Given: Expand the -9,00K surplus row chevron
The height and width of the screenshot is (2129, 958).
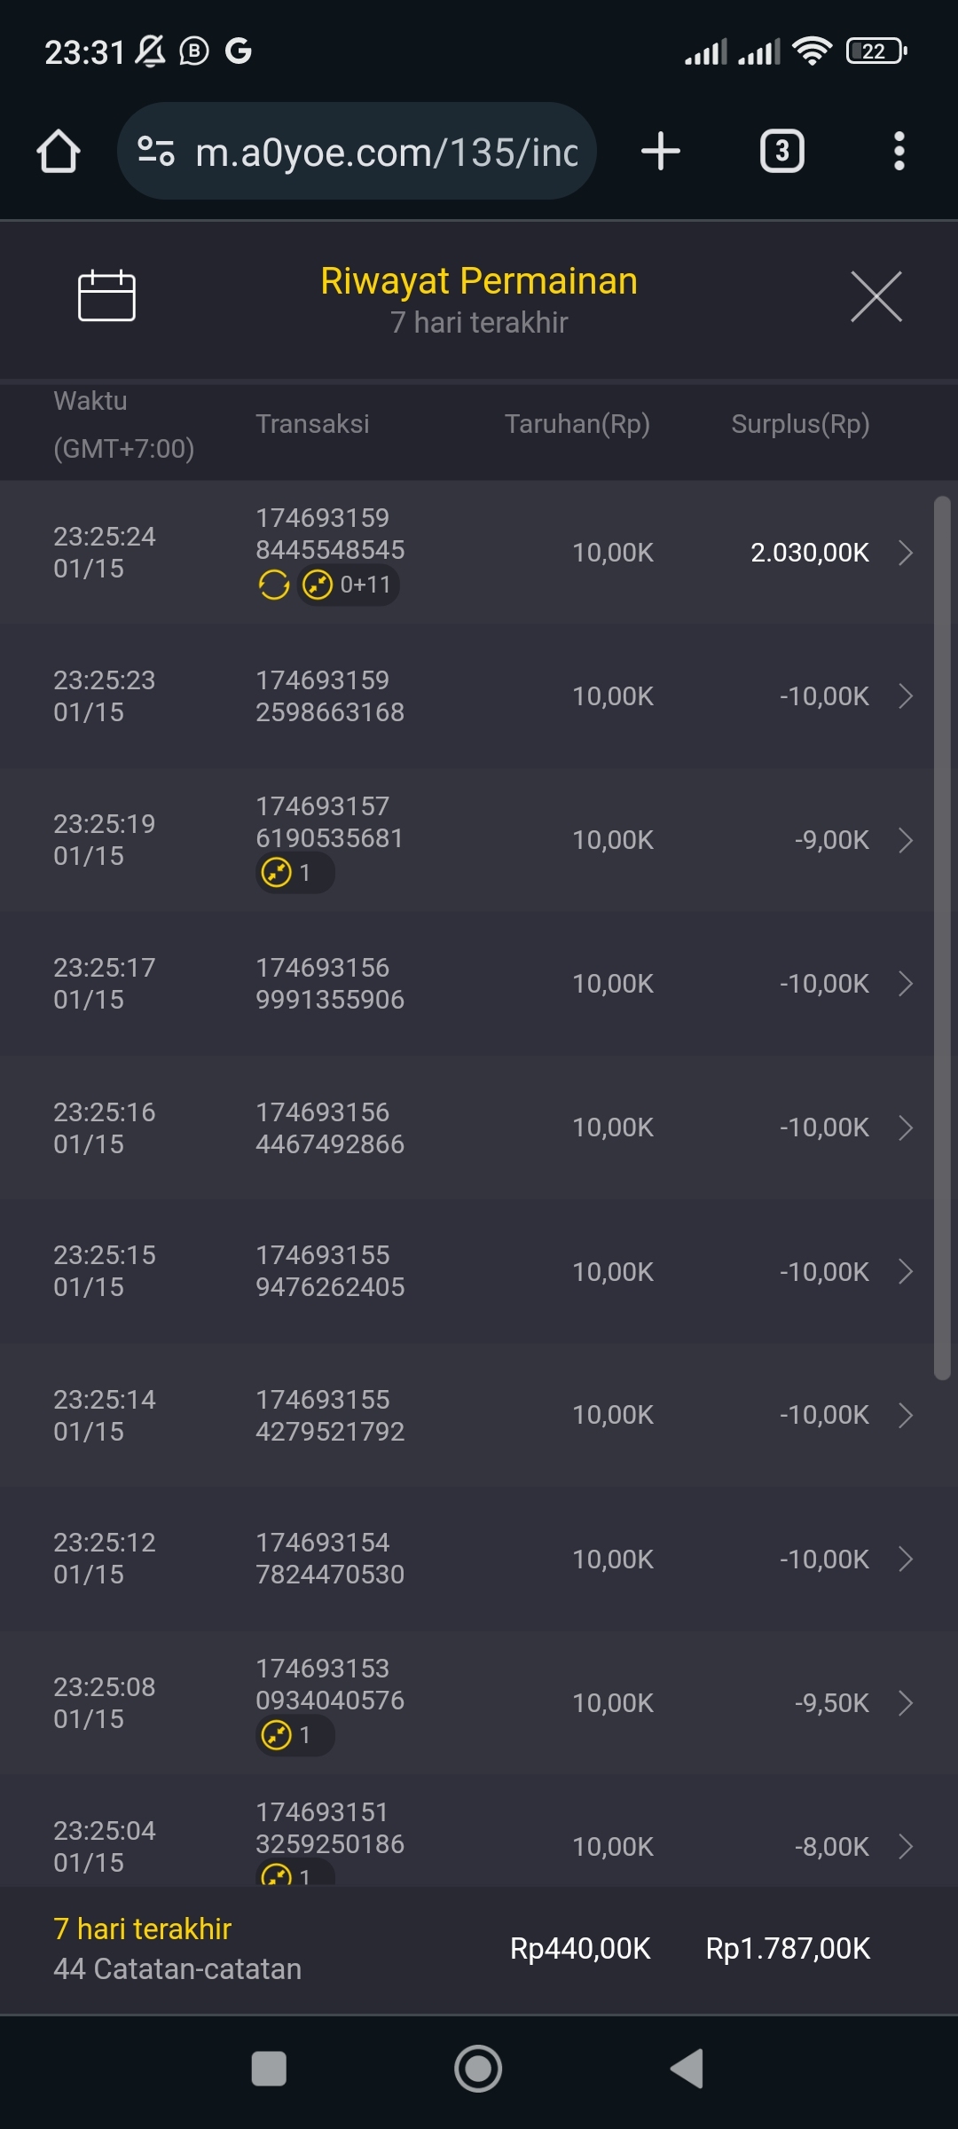Looking at the screenshot, I should [906, 840].
